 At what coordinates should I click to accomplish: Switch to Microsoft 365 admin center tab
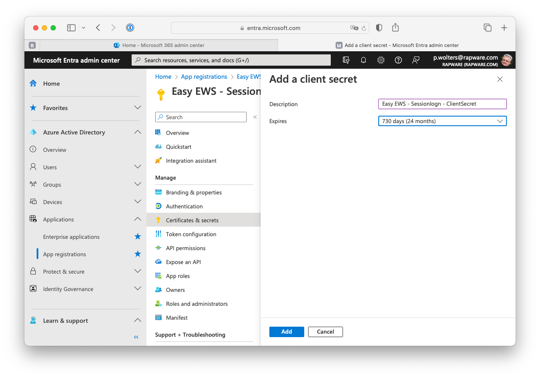pyautogui.click(x=159, y=45)
